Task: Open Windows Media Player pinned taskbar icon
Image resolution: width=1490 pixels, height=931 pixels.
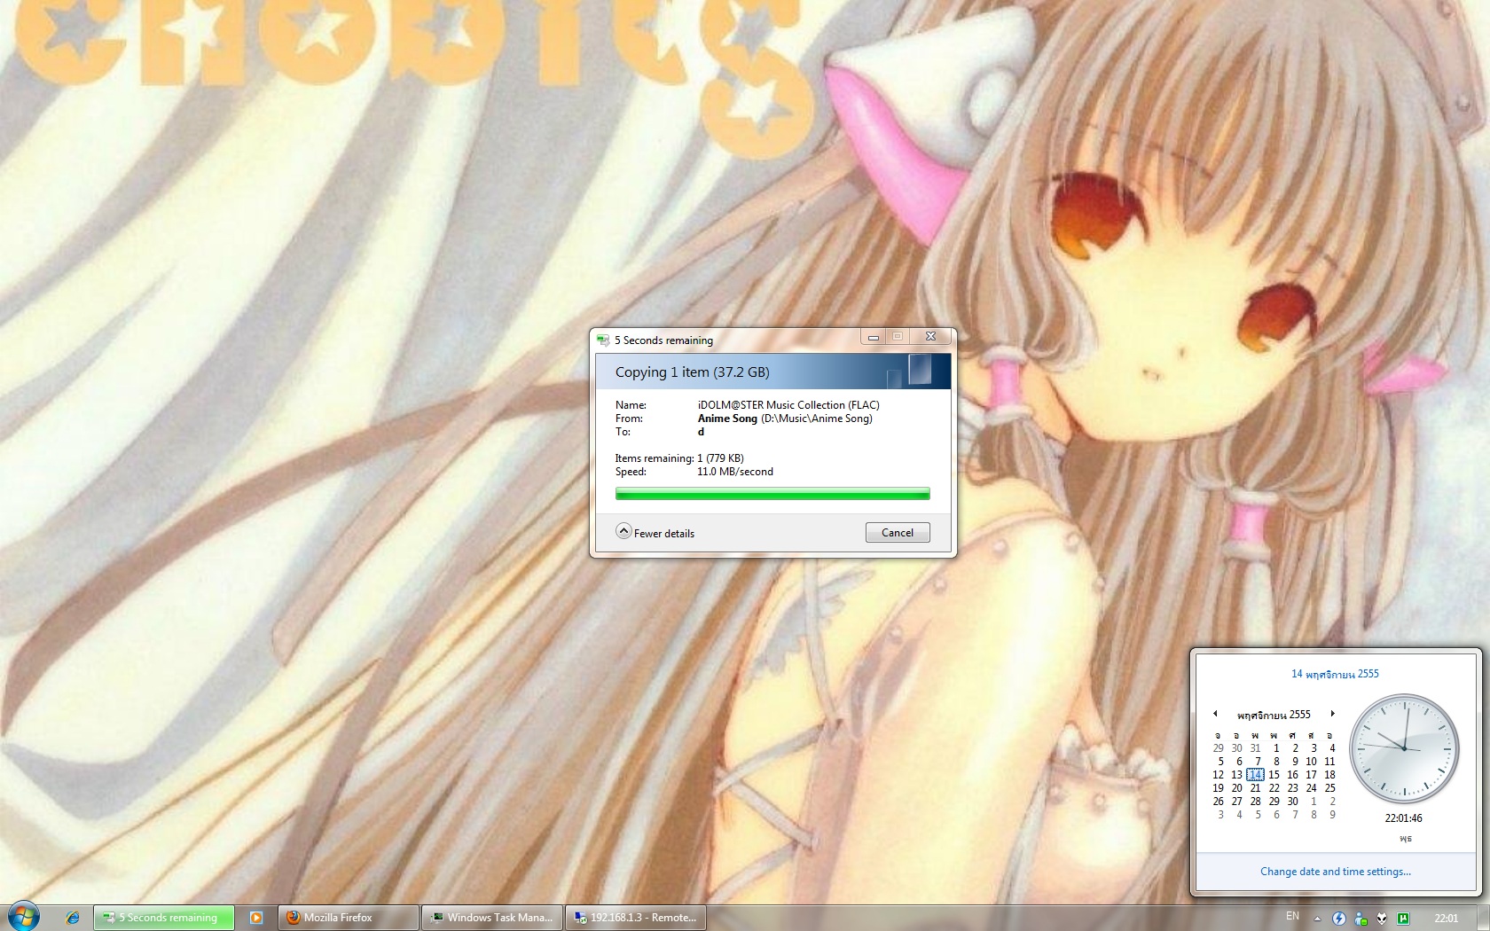Action: 256,918
